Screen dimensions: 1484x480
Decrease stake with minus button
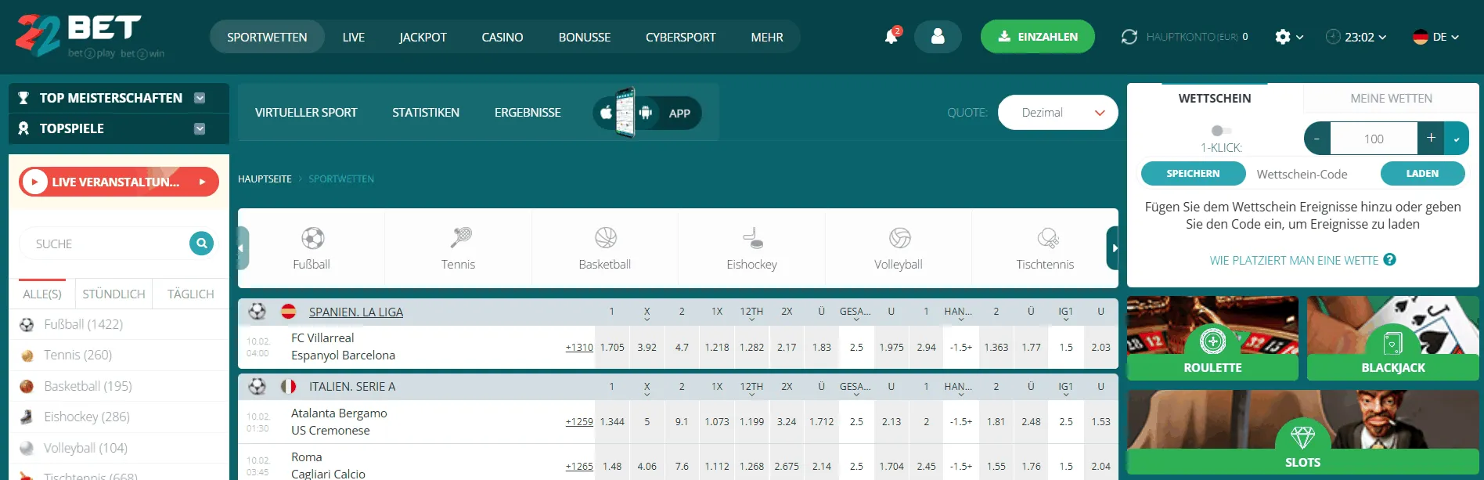[x=1317, y=139]
